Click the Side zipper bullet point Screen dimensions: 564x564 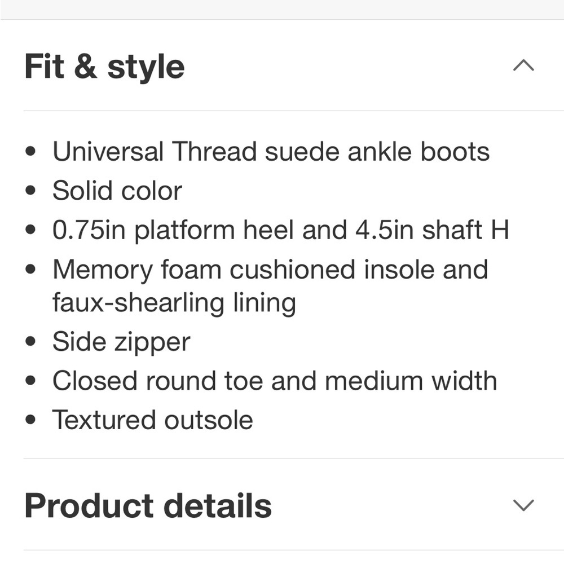click(x=121, y=341)
